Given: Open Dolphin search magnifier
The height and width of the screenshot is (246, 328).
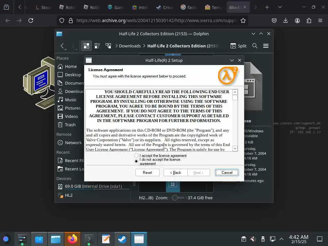Looking at the screenshot, I should tap(255, 46).
